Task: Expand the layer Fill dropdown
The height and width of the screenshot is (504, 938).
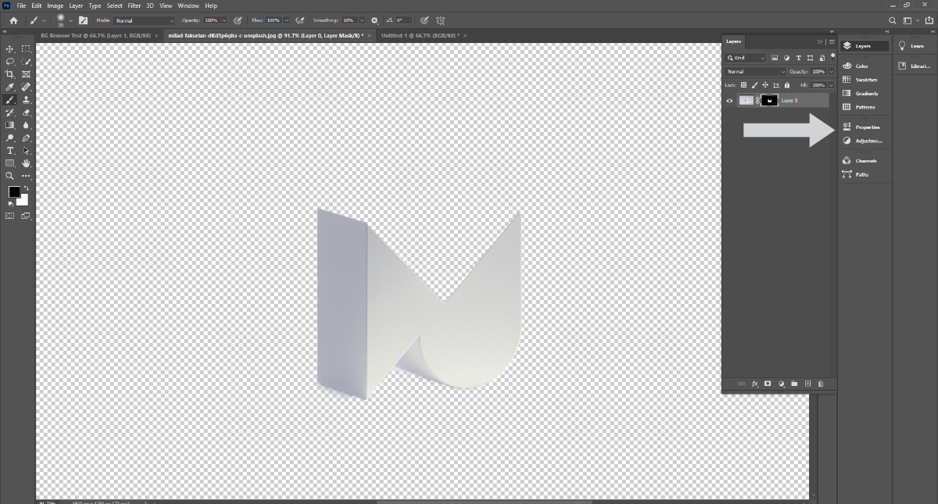Action: [831, 85]
